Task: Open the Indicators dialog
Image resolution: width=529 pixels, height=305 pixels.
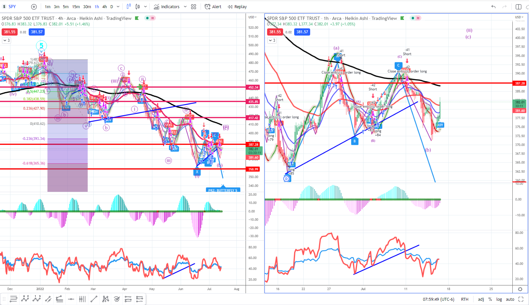Action: tap(167, 7)
